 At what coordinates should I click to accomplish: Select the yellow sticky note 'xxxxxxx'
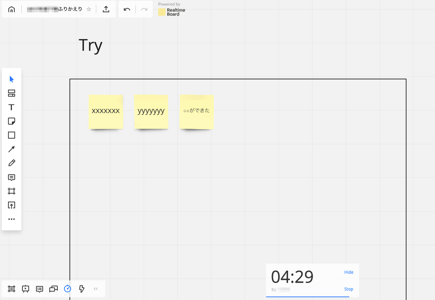pyautogui.click(x=106, y=111)
